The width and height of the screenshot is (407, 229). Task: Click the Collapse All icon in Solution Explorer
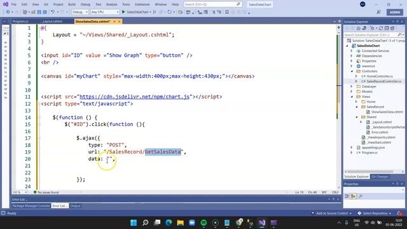(x=387, y=28)
